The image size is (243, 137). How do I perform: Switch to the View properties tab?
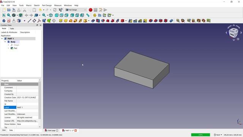click(x=4, y=130)
